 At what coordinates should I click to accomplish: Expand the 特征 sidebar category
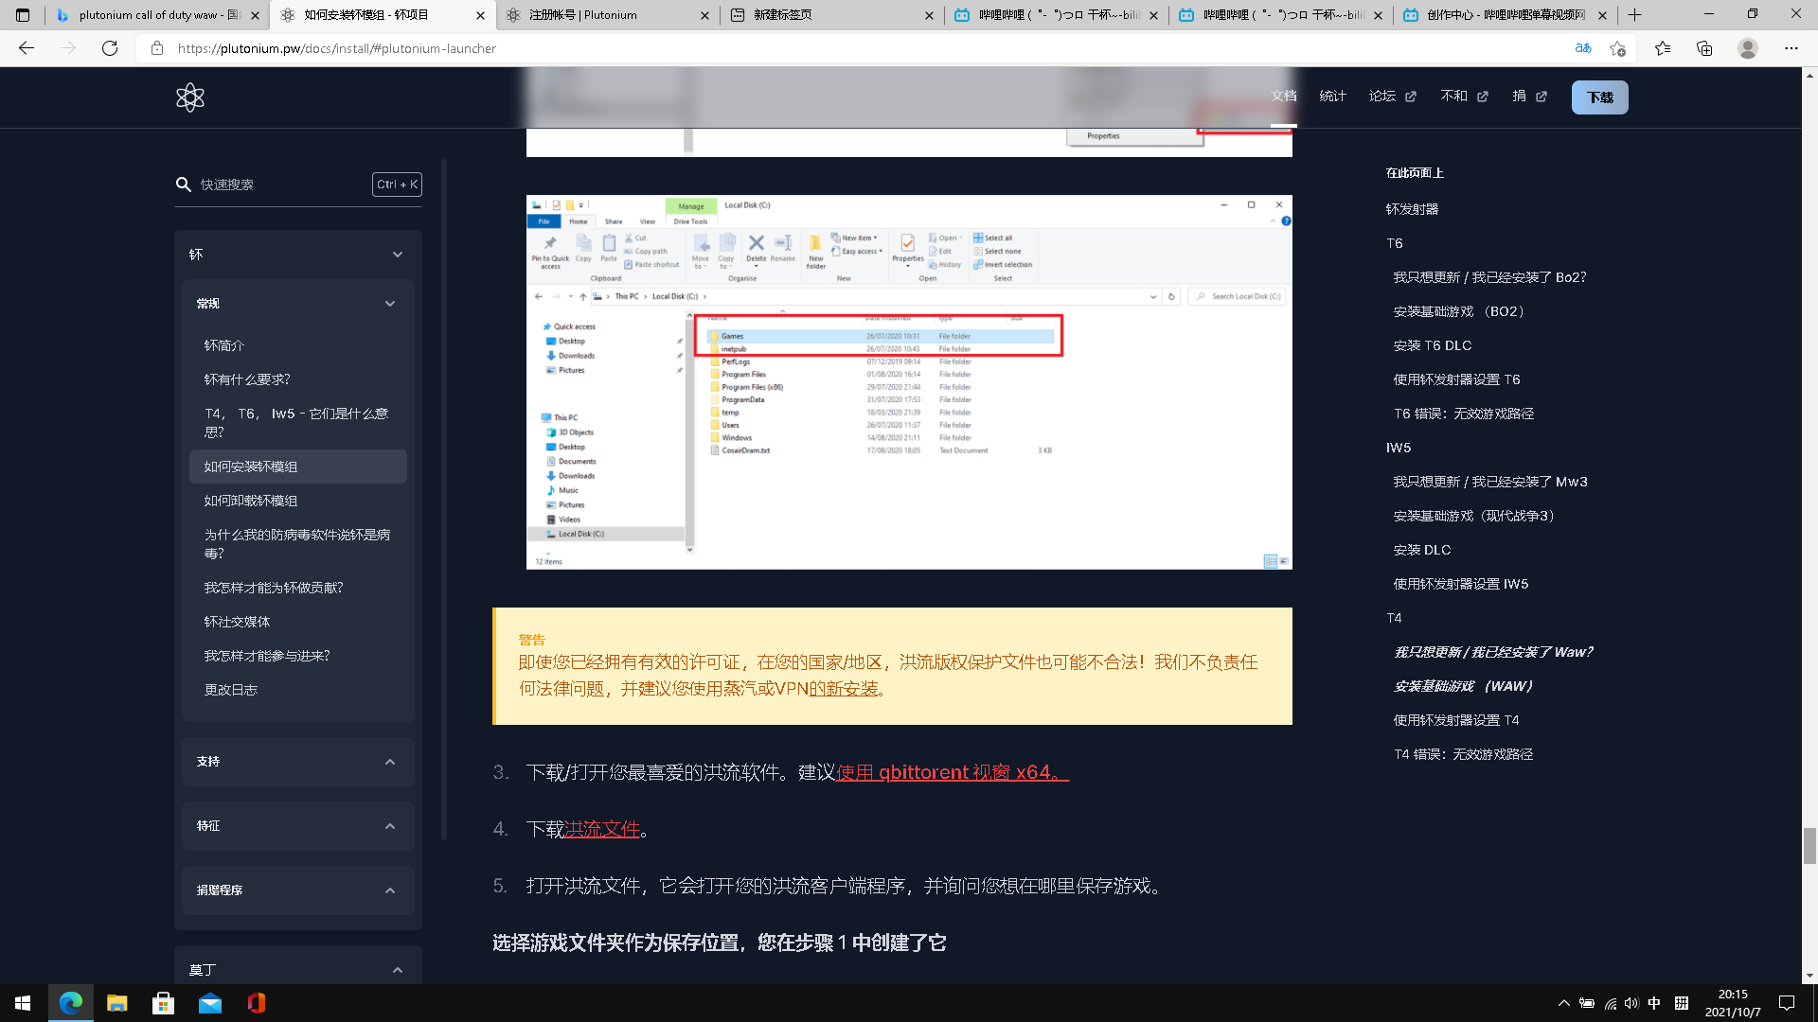389,826
